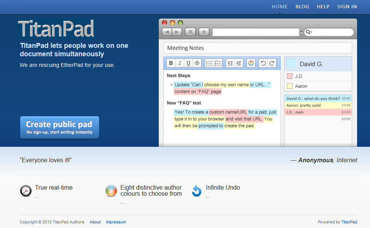Increase indent of the text
Screen dimensions: 370x228
(230, 63)
